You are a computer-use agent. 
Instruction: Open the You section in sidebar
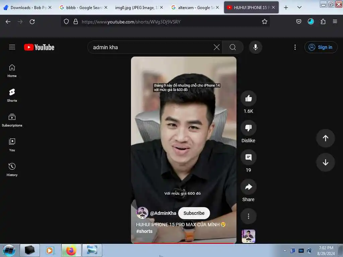(x=12, y=145)
